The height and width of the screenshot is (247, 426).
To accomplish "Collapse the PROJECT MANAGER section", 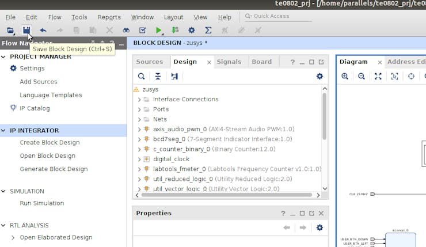I will coord(3,57).
